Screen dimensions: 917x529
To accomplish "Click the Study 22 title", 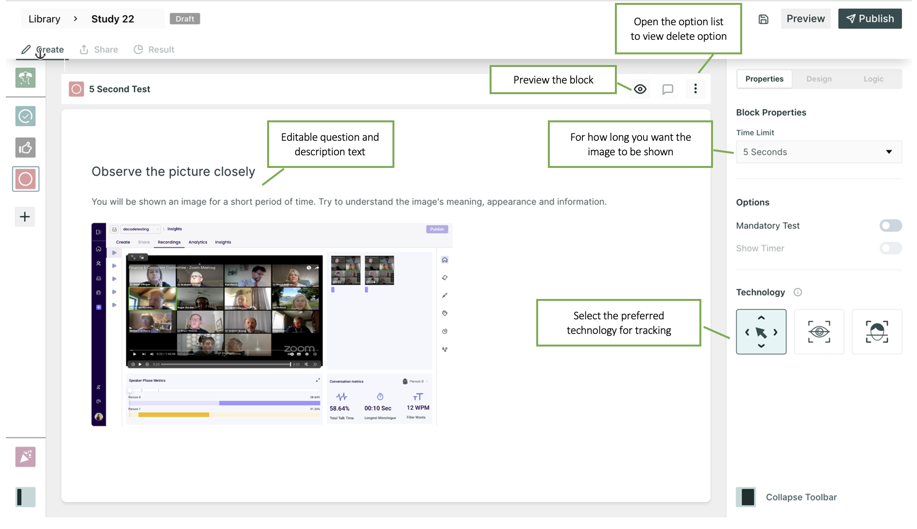I will (x=113, y=19).
